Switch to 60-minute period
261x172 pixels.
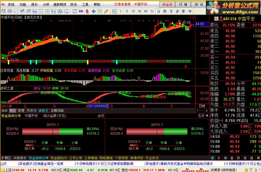click(x=146, y=11)
